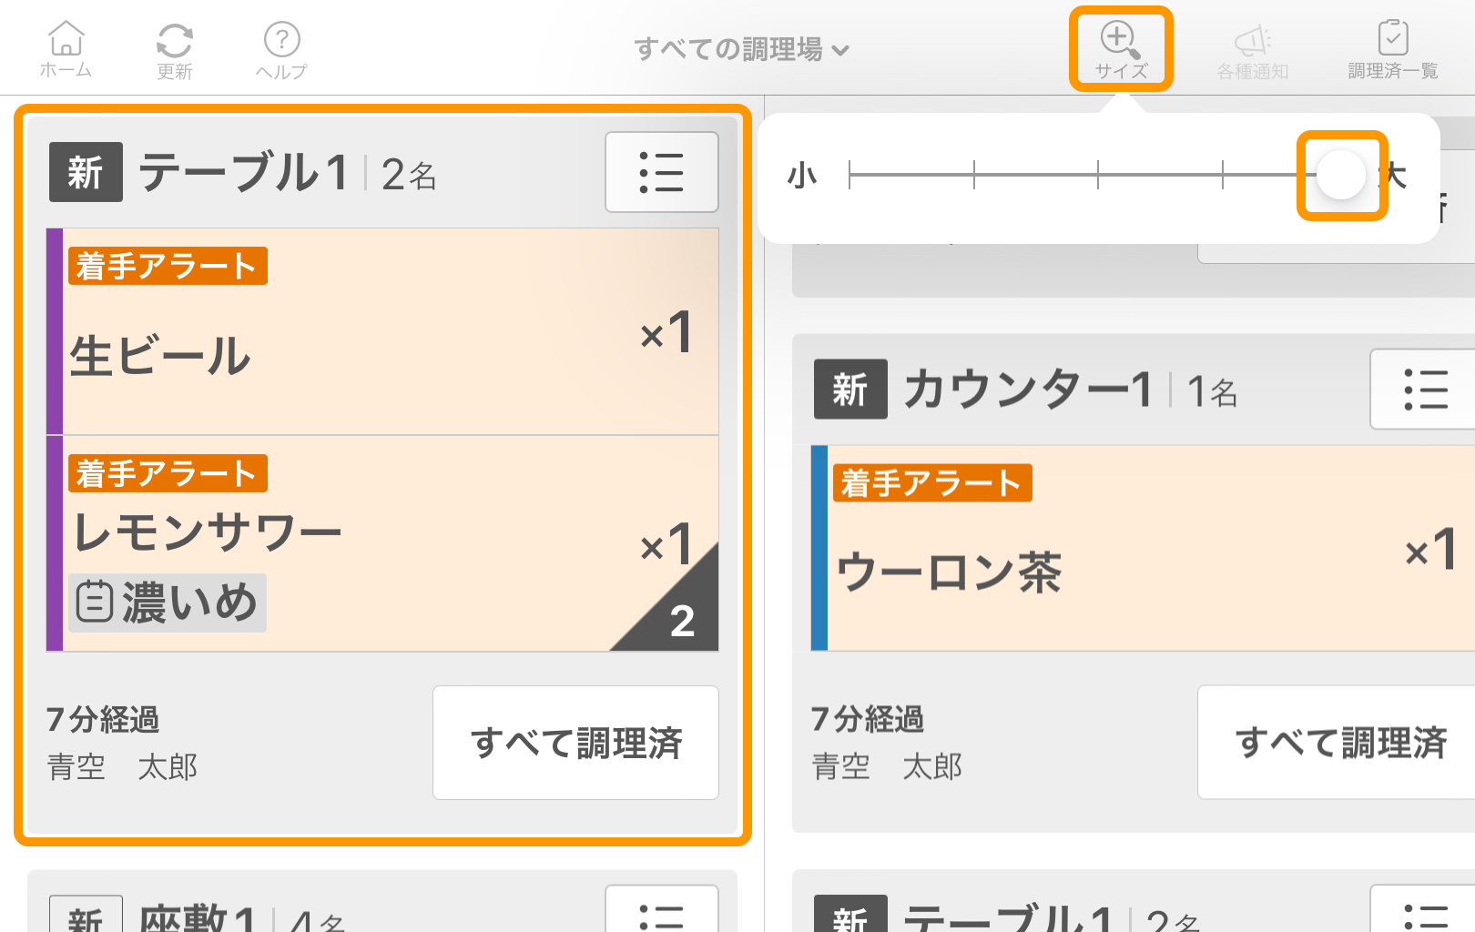Tap 青空 太郎 on カウンター1 card
Image resolution: width=1475 pixels, height=932 pixels.
click(x=887, y=767)
